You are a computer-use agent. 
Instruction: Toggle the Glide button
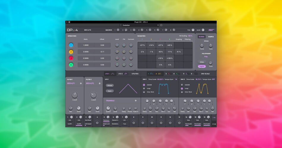(x=202, y=62)
